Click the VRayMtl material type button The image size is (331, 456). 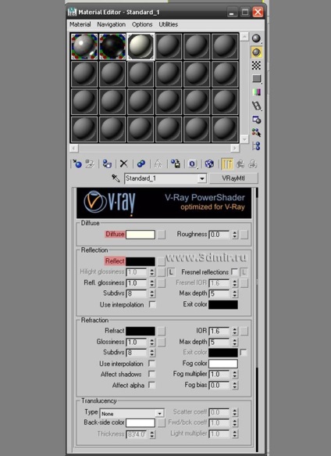point(233,178)
